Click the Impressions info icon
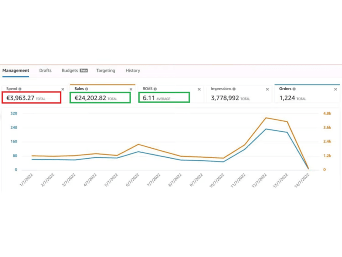 [x=234, y=89]
